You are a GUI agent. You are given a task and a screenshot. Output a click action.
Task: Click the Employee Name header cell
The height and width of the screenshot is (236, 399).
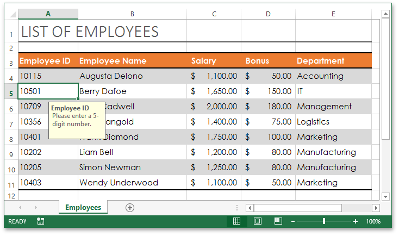[x=132, y=60]
